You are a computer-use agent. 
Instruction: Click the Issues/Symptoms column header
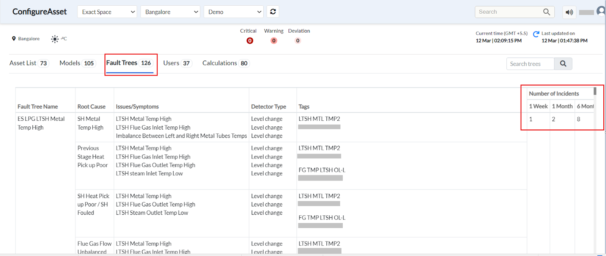(138, 107)
